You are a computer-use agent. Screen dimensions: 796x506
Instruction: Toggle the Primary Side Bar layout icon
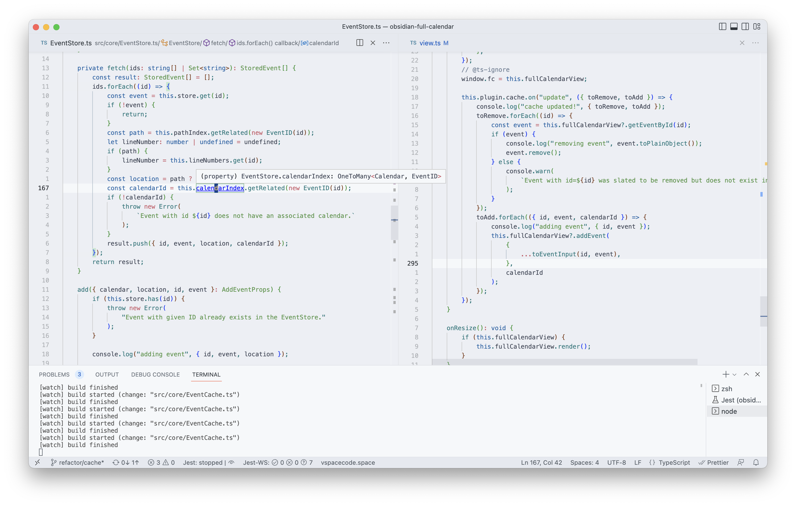[723, 26]
